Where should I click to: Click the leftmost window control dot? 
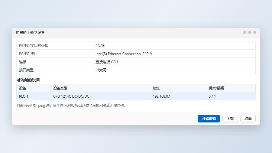point(244,32)
